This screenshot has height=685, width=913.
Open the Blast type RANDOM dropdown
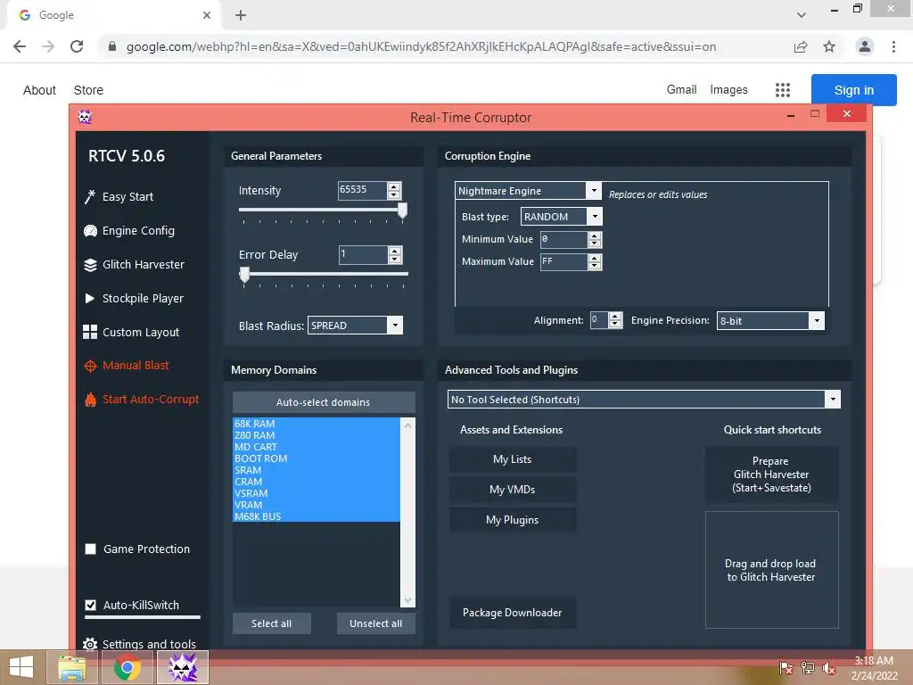pyautogui.click(x=594, y=217)
